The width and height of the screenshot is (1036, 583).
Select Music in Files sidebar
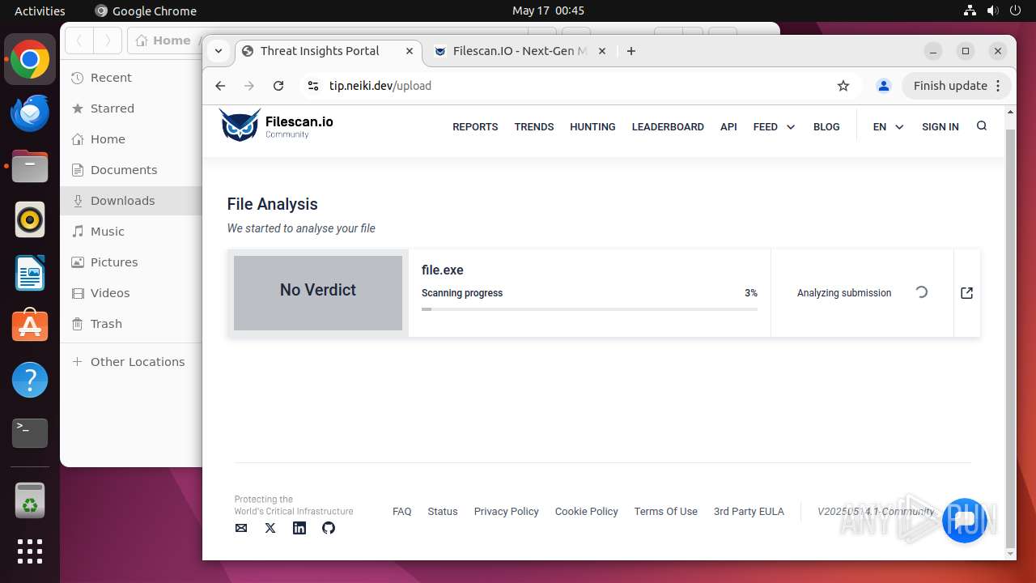point(131,232)
